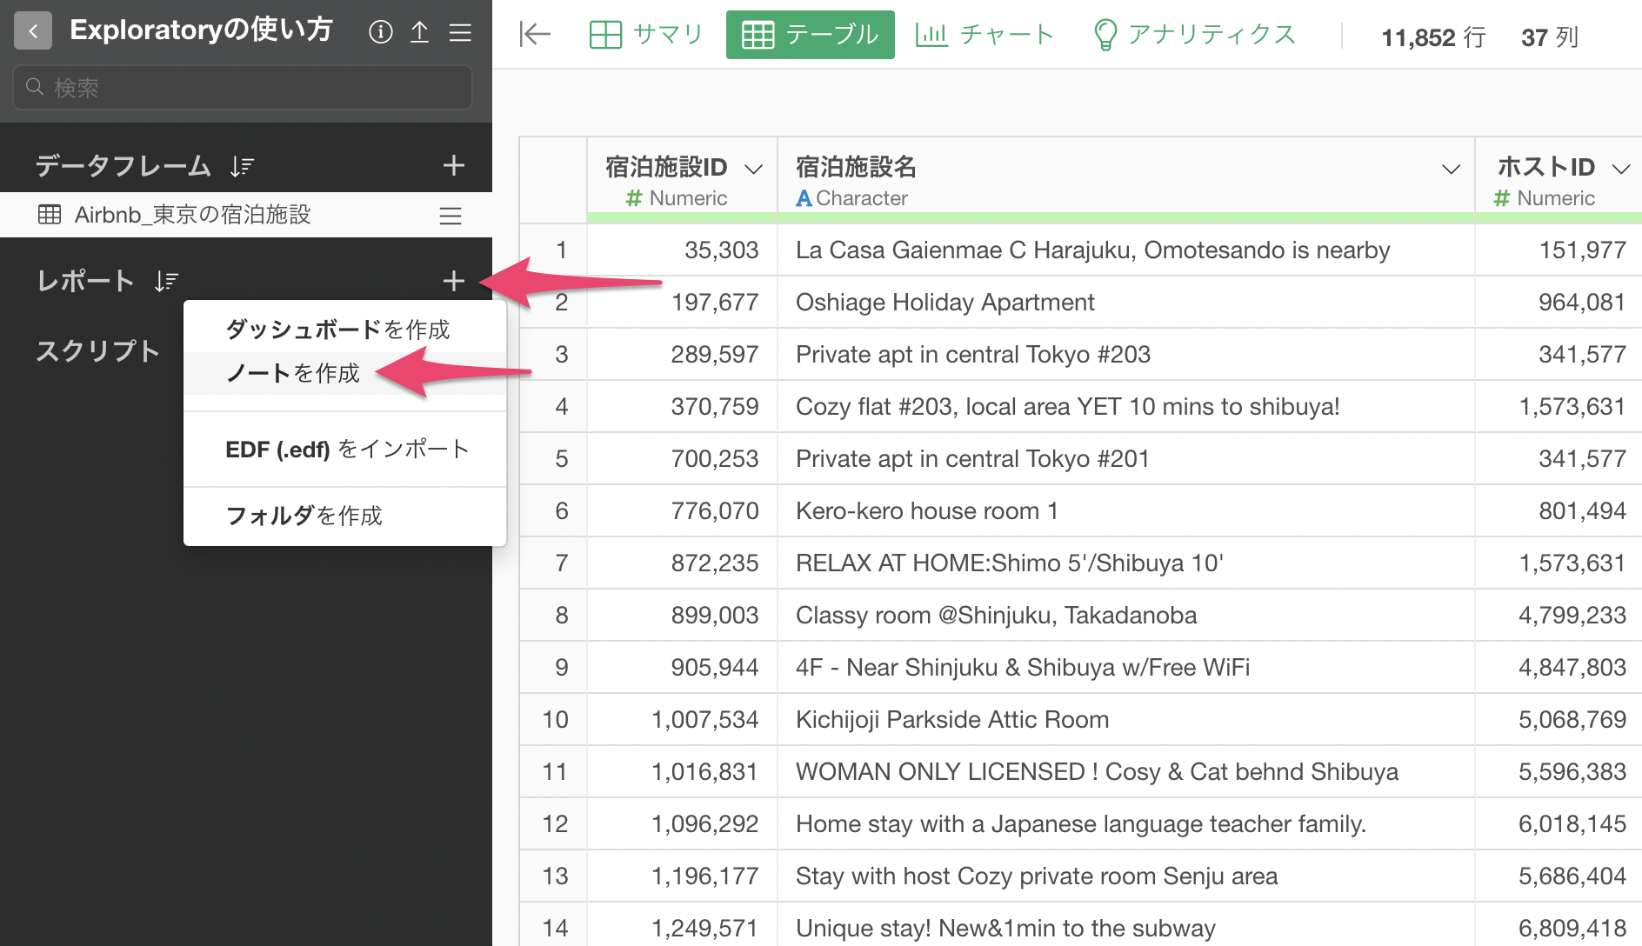Sort the レポート list
1642x946 pixels.
[x=166, y=281]
